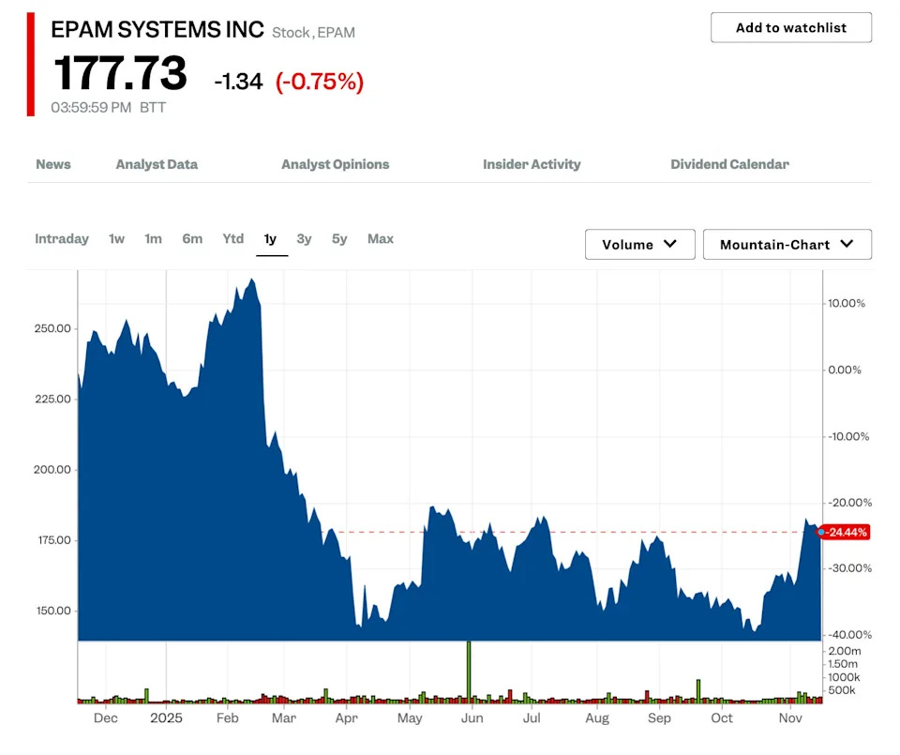Click the May month label
The image size is (900, 755).
click(x=410, y=718)
